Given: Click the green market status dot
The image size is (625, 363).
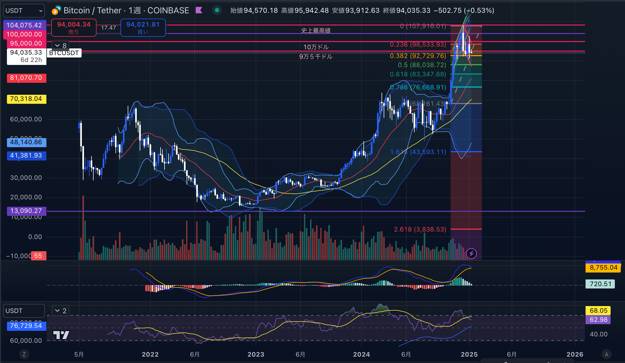Looking at the screenshot, I should click(x=217, y=10).
